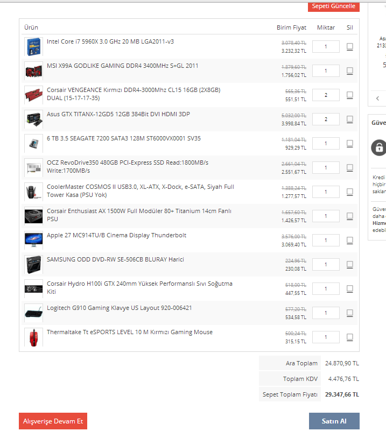Open Samsung DVD-RW Bluray drive thumbnail
The image size is (386, 431).
click(x=33, y=264)
